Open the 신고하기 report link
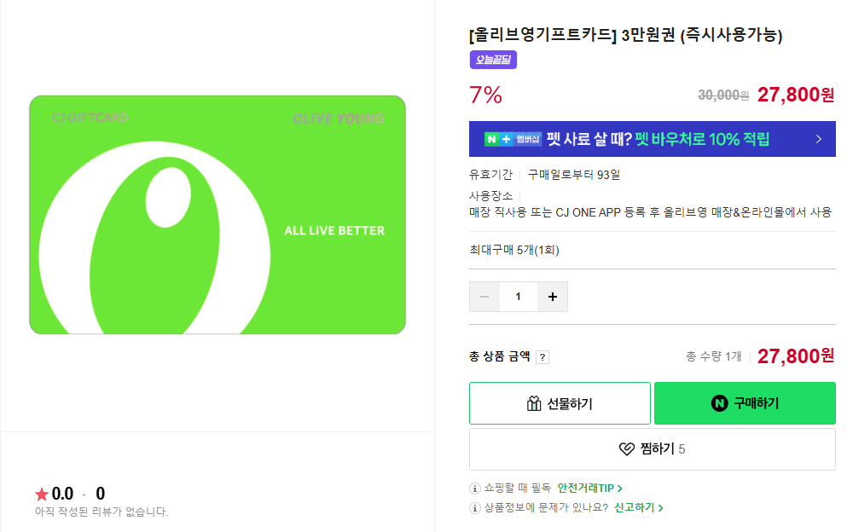Viewport: 847px width, 532px height. (x=638, y=508)
